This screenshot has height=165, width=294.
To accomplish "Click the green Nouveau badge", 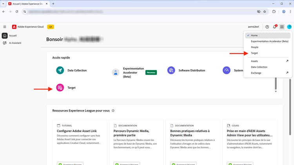I will coord(151,72).
